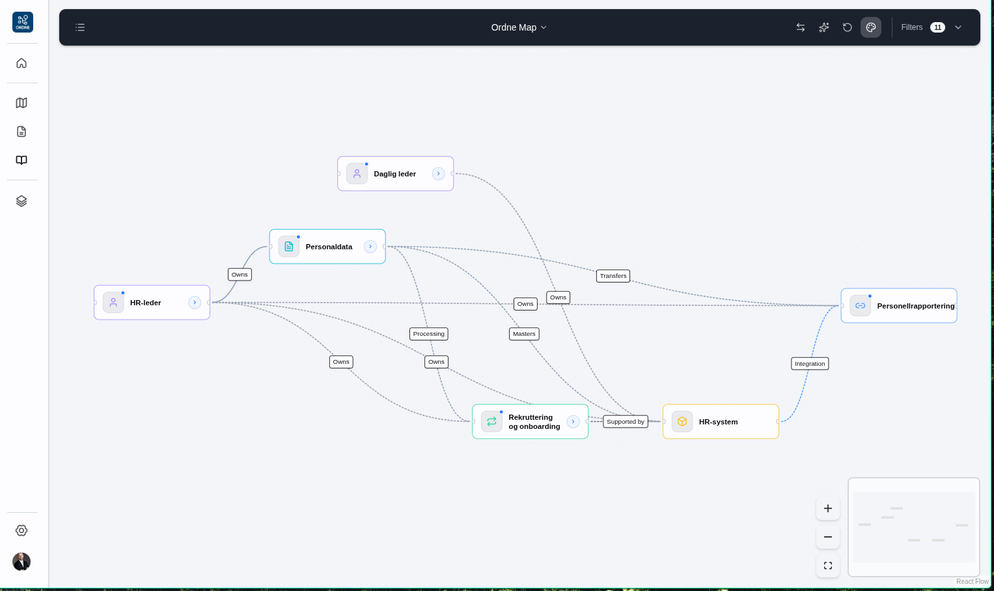Expand the HR-leder node chevron
Screen dimensions: 994x591
coord(195,303)
